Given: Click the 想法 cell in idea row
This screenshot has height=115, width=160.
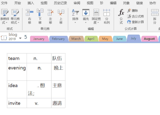Looking at the screenshot, I should click(x=39, y=89).
